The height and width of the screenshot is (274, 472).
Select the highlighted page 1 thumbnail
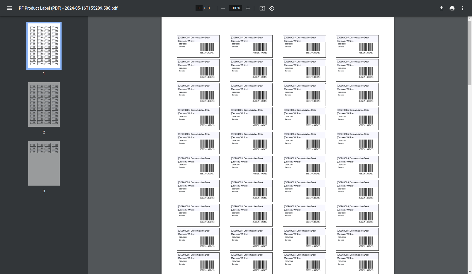click(44, 45)
